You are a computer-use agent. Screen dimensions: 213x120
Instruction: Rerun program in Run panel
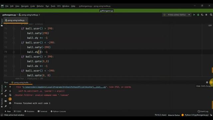[x=6, y=87]
